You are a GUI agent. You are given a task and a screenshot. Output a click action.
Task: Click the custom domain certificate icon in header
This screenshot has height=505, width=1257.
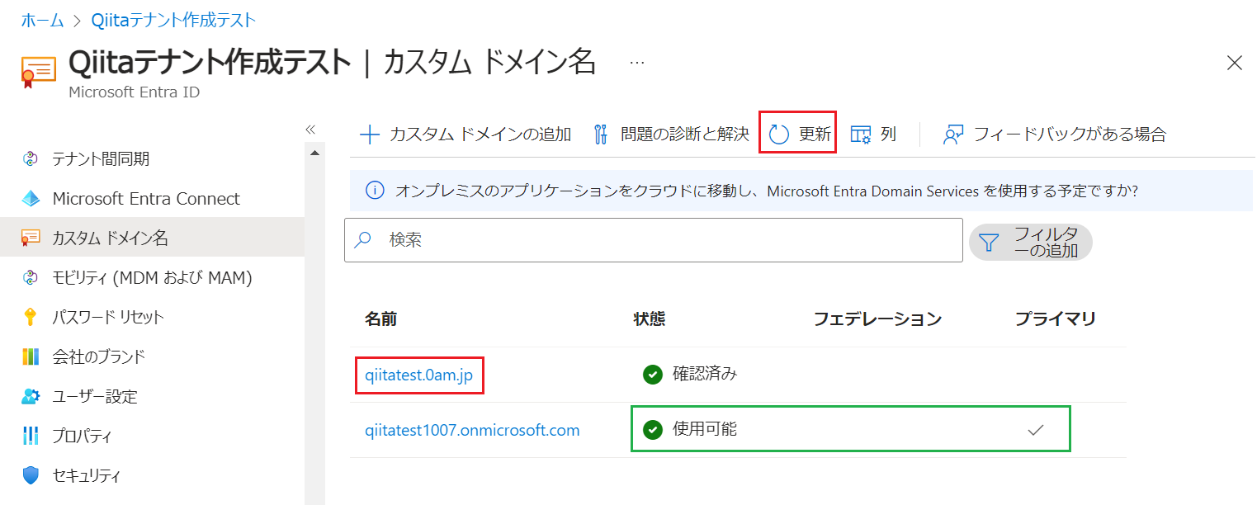(39, 73)
